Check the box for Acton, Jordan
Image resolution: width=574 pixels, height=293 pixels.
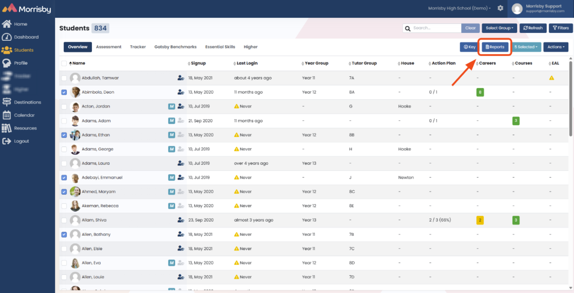(64, 106)
